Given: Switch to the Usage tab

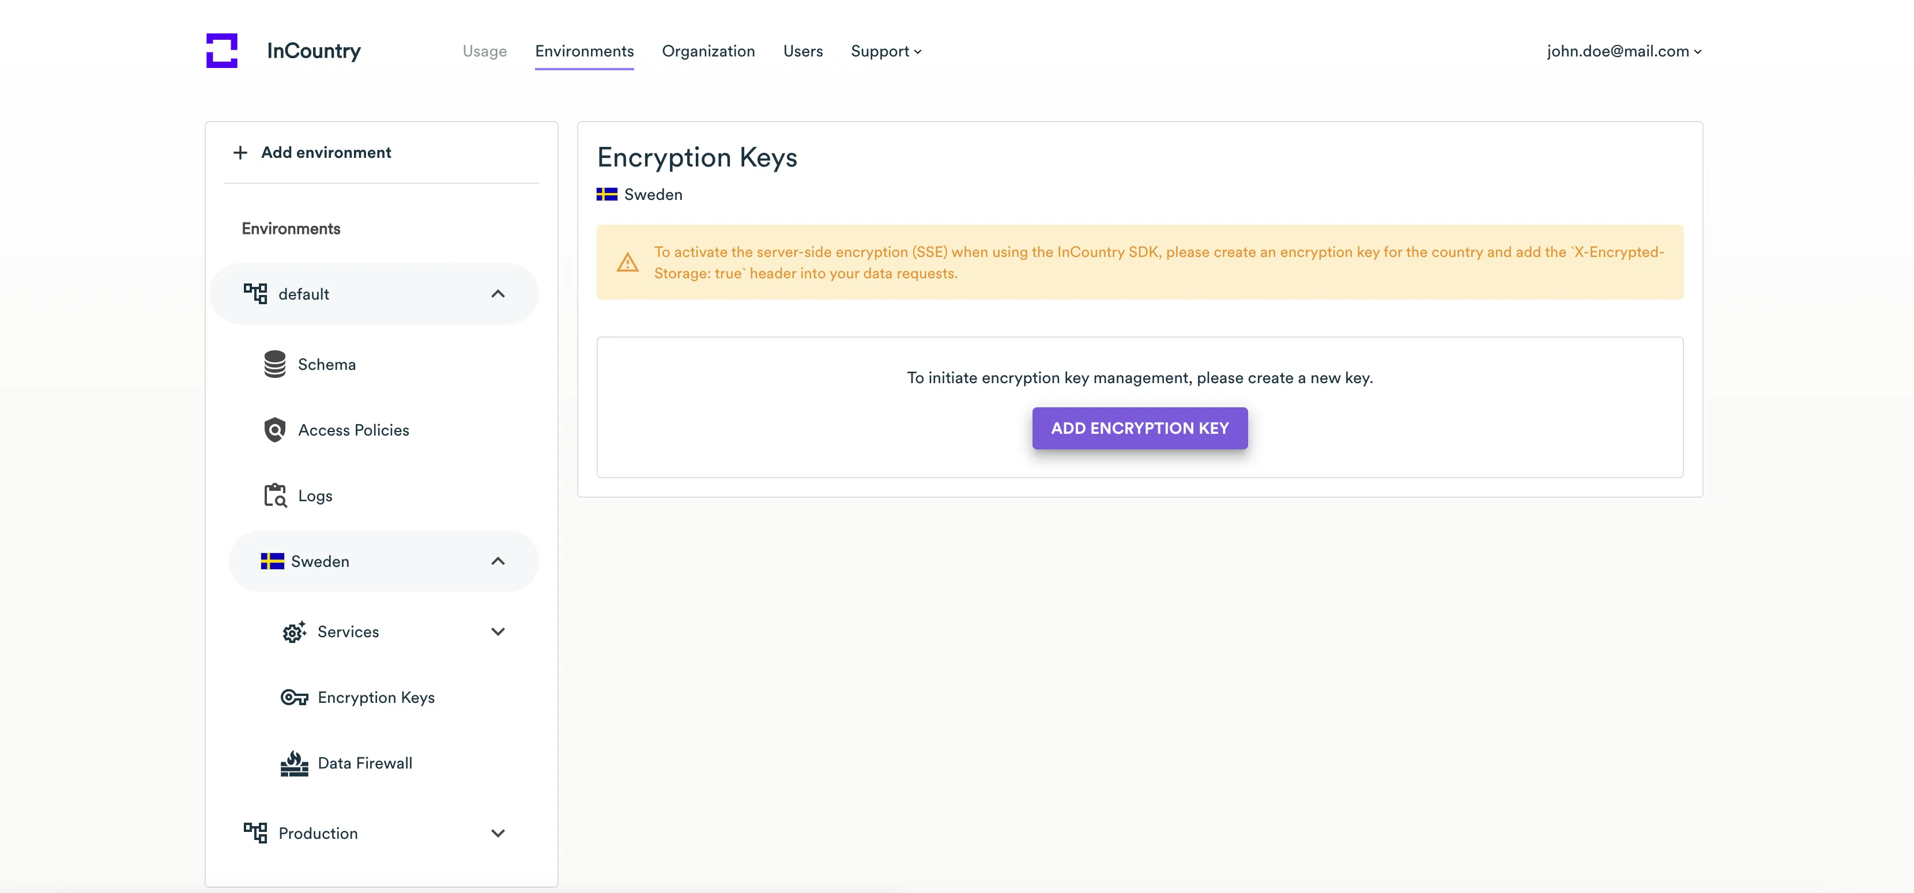Looking at the screenshot, I should tap(484, 51).
